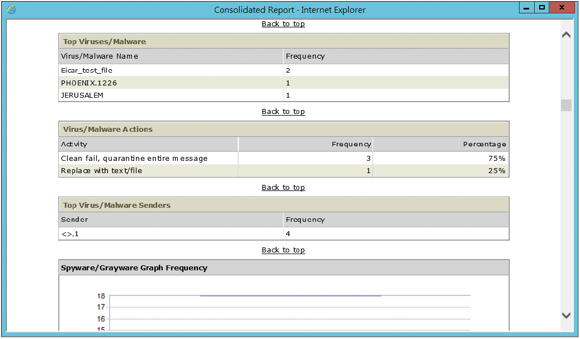Click the 18 axis label on graph
Screen dimensions: 580x339
point(101,296)
